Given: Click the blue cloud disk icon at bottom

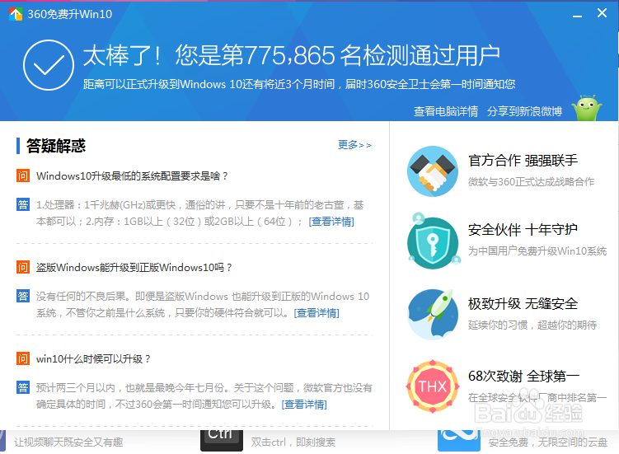Looking at the screenshot, I should [459, 440].
